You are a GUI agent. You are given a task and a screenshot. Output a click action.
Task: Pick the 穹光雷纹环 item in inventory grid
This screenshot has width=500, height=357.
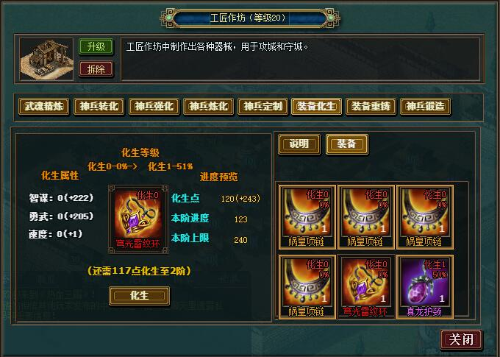coord(365,287)
